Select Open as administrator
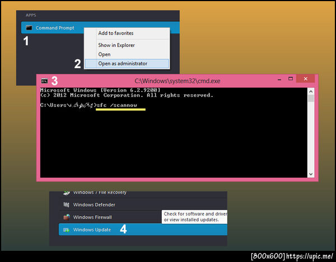Screen dimensions: 336x262 point(127,64)
